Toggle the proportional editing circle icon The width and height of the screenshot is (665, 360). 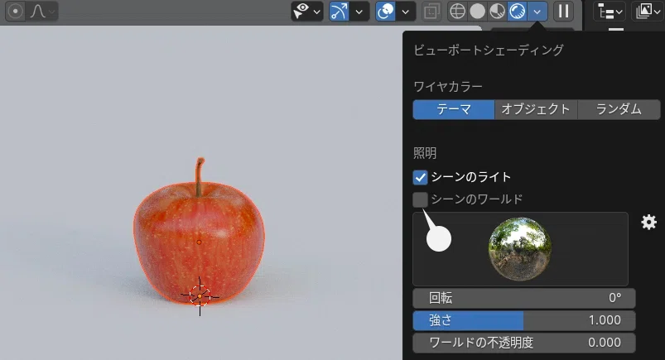coord(15,12)
